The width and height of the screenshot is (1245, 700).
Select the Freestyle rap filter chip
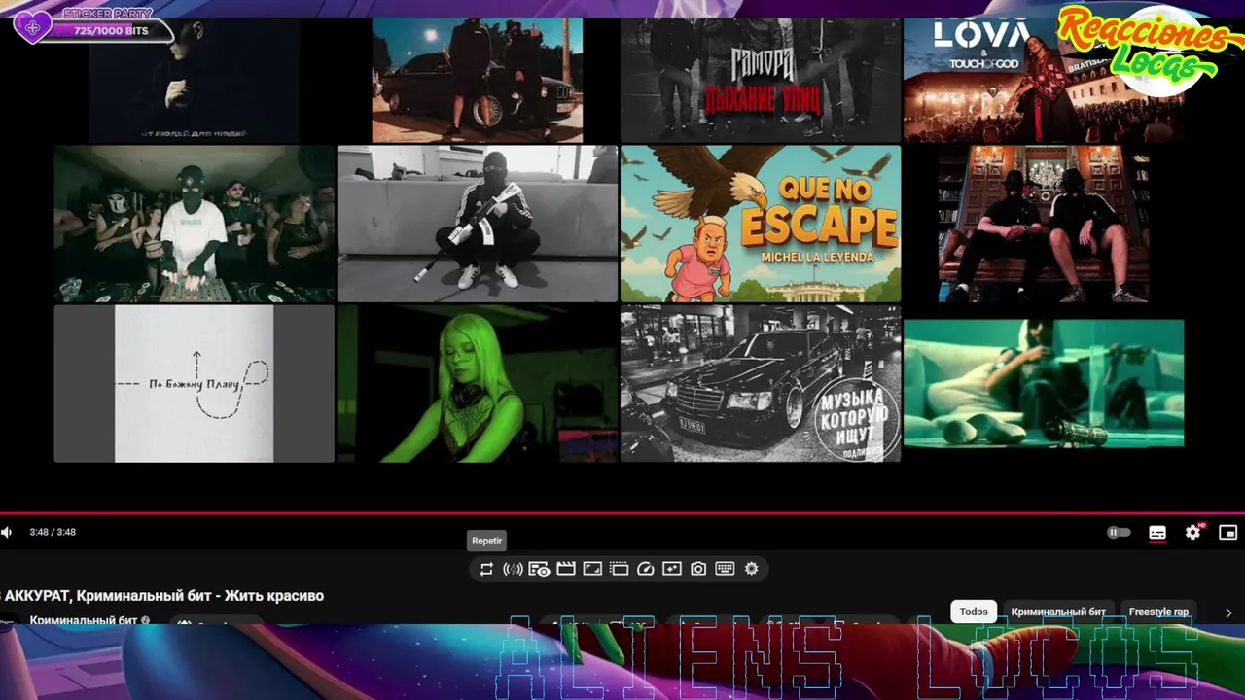(1158, 612)
